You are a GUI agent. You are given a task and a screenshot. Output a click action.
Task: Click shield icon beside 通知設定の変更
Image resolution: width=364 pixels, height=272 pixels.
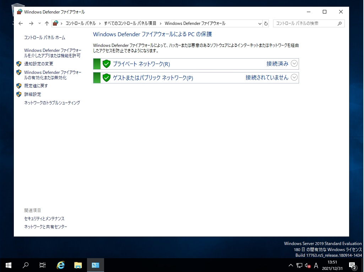coord(19,64)
